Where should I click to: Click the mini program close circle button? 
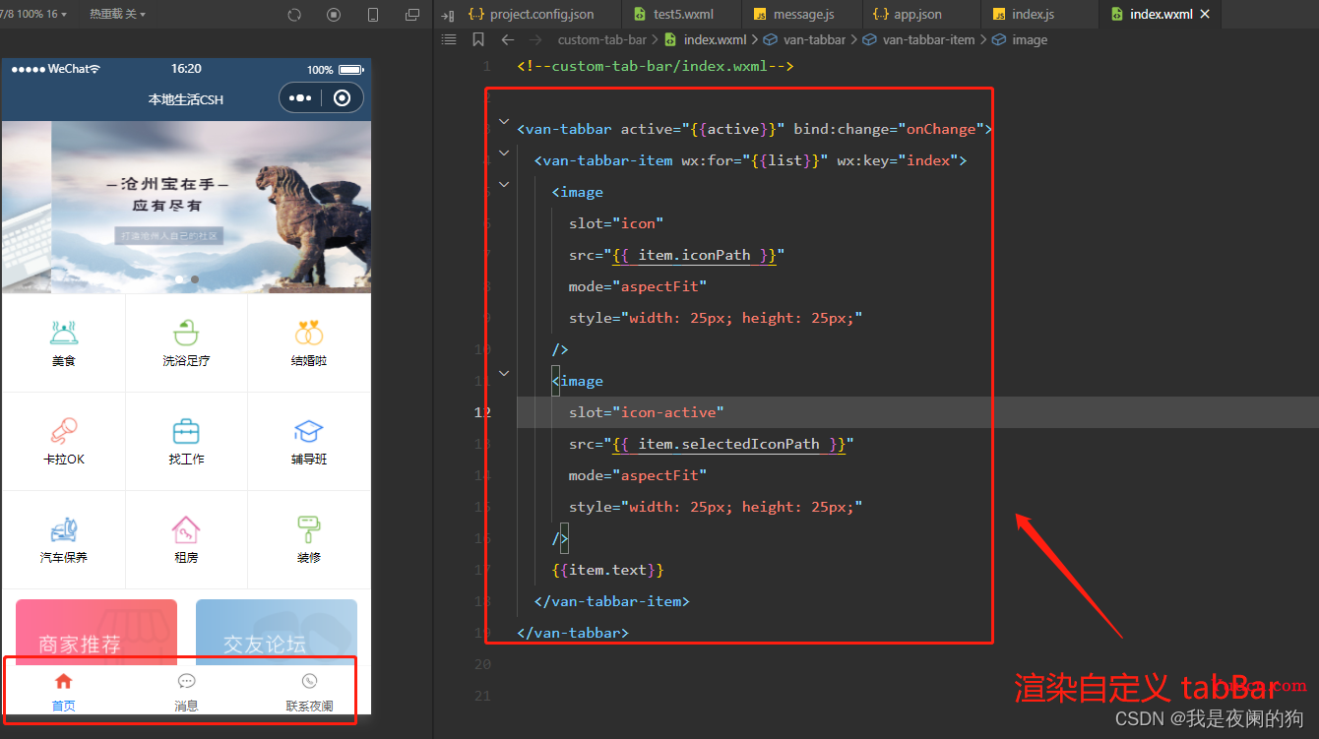click(342, 98)
